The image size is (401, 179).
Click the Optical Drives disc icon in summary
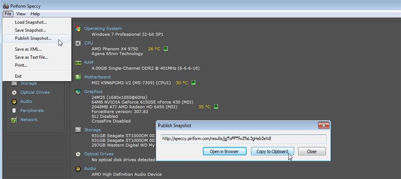coord(78,154)
